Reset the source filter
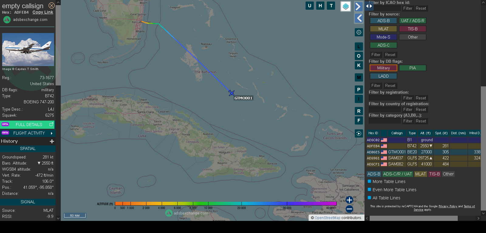The width and height of the screenshot is (486, 233). (390, 55)
